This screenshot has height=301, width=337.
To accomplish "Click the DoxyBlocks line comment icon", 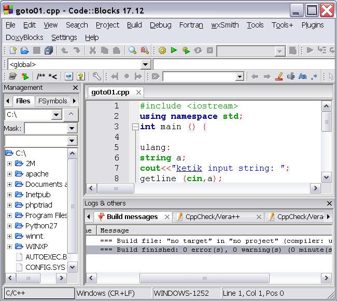I will [x=53, y=76].
